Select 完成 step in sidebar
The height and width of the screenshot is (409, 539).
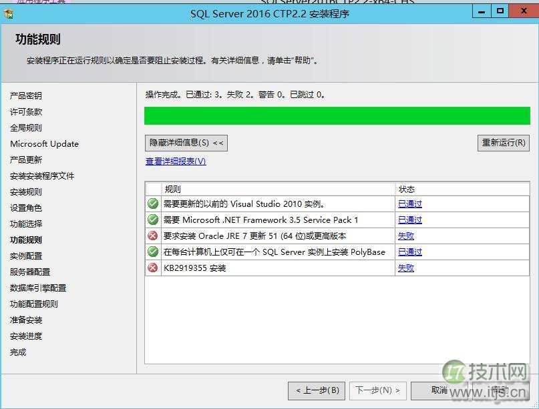coord(18,352)
